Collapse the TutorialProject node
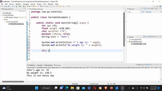Screen dimensions: 162x91 point(1,15)
